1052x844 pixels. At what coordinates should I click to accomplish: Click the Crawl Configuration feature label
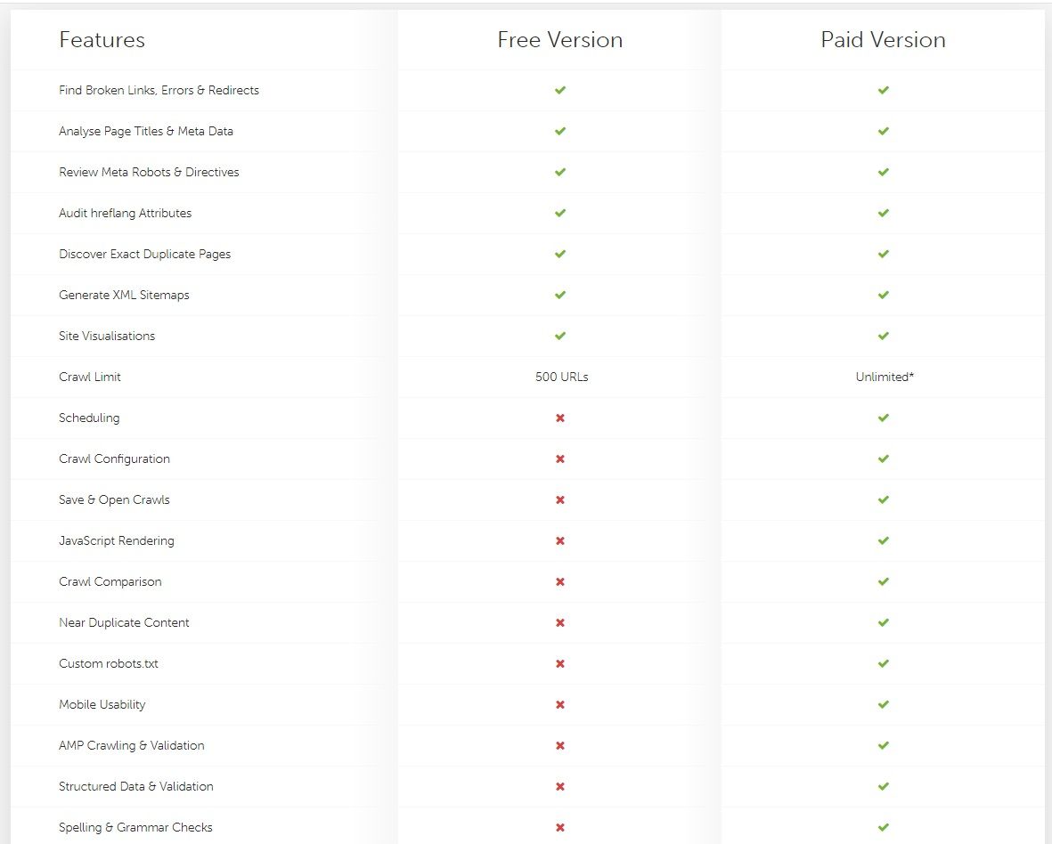pyautogui.click(x=114, y=459)
